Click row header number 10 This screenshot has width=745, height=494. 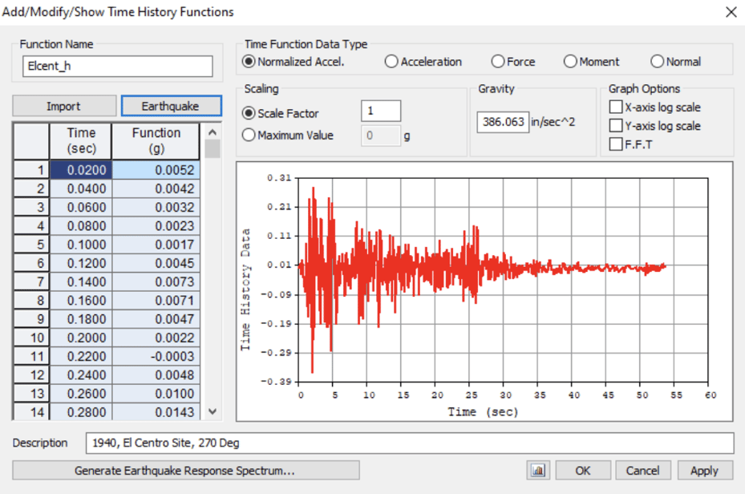(x=31, y=338)
